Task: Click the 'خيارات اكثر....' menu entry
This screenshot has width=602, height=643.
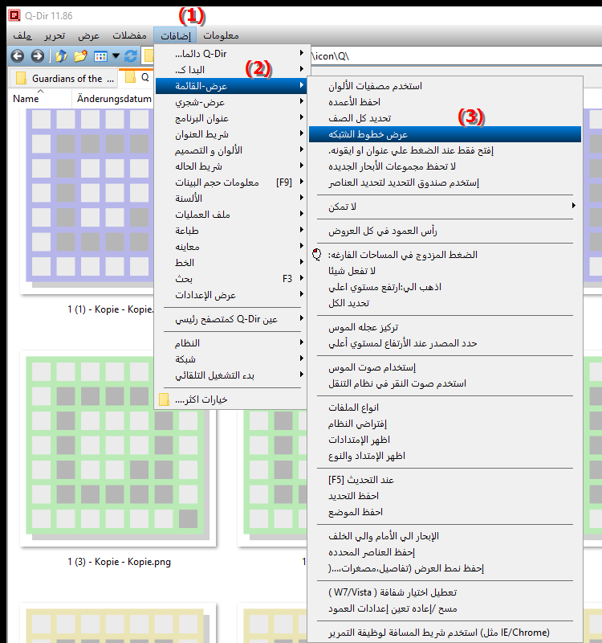Action: pos(231,399)
